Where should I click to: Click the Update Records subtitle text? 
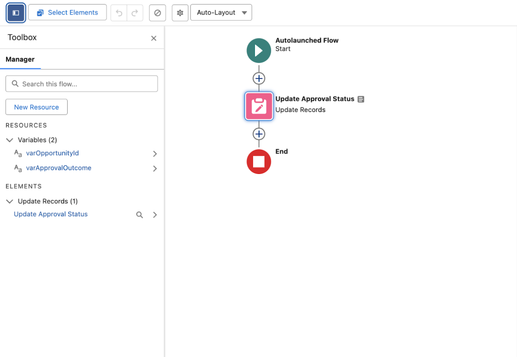point(300,109)
